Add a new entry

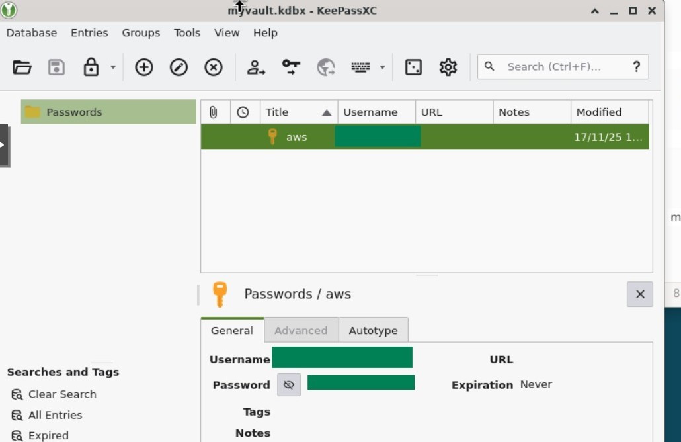point(143,67)
